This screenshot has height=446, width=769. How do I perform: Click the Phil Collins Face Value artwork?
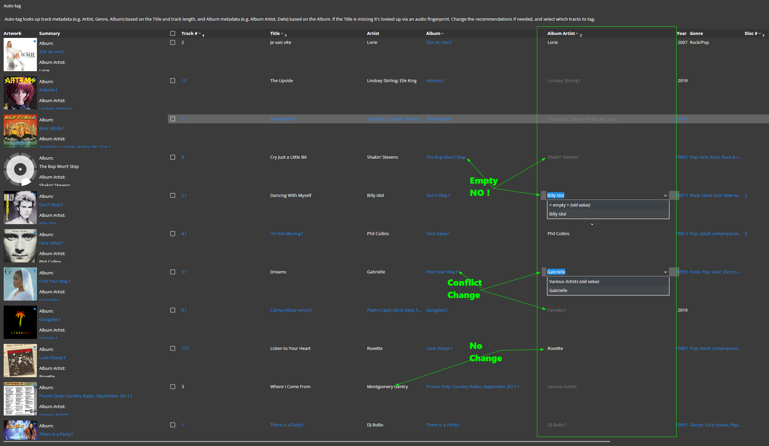click(20, 246)
